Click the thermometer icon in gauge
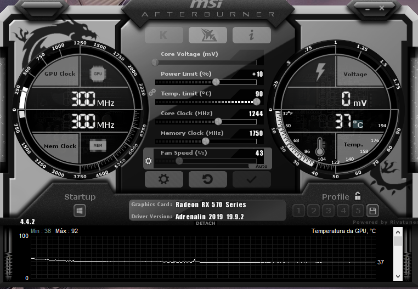418x289 pixels. point(320,147)
